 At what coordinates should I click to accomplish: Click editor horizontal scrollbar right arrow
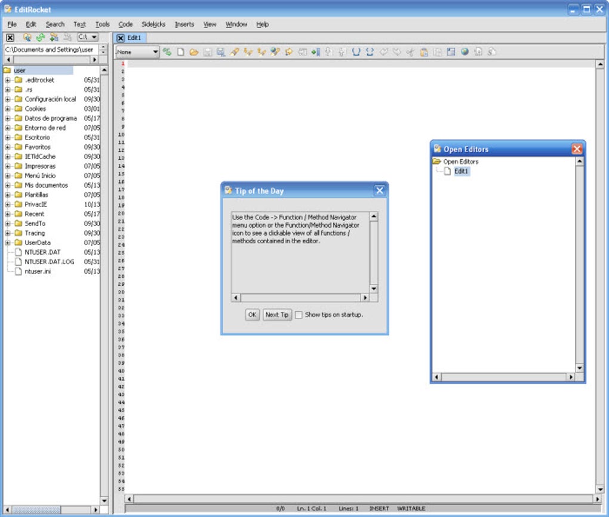[x=598, y=499]
